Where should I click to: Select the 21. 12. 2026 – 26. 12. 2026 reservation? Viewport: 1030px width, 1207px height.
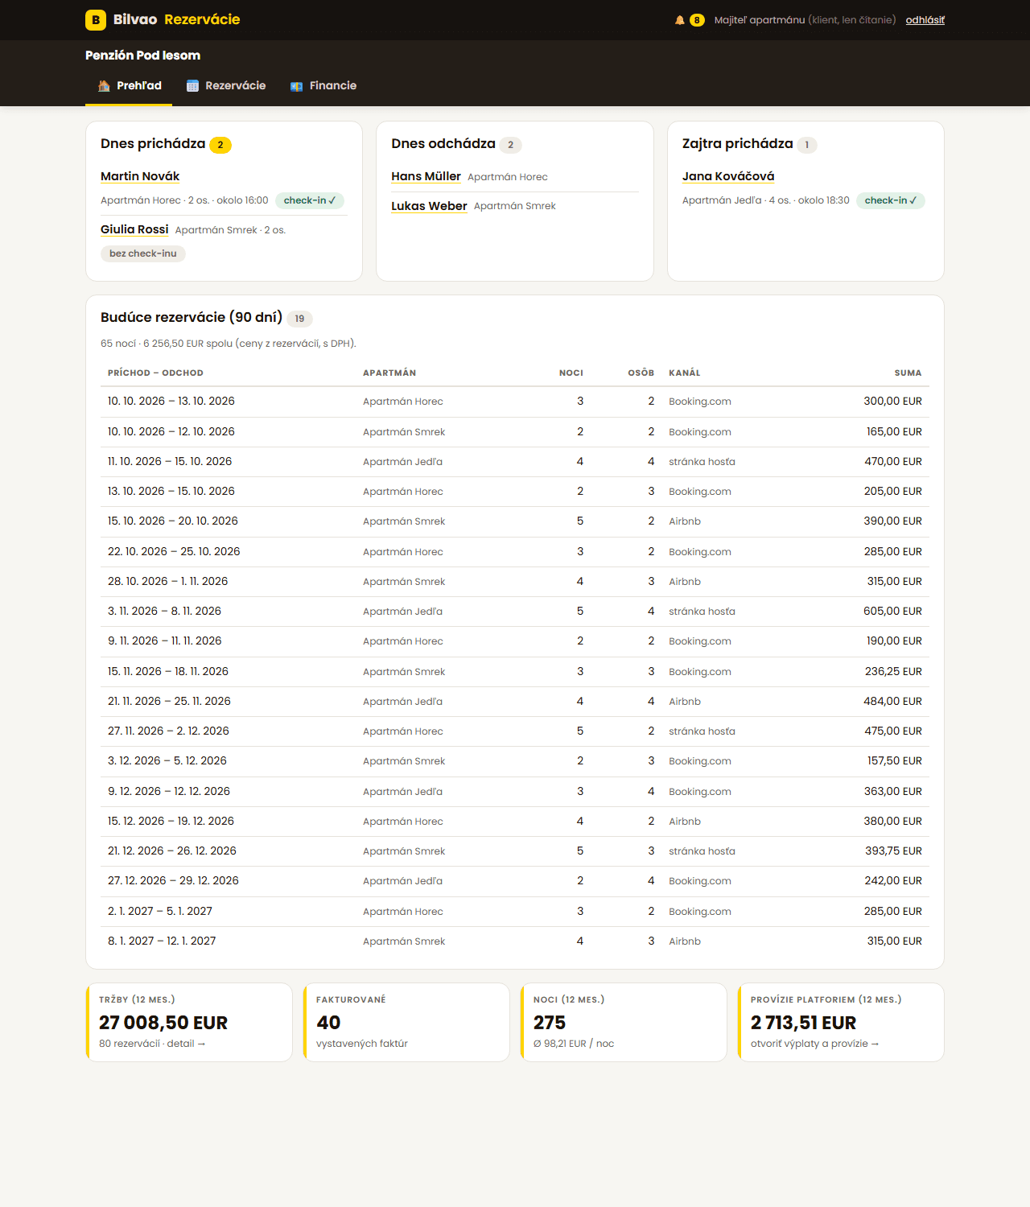pos(515,851)
